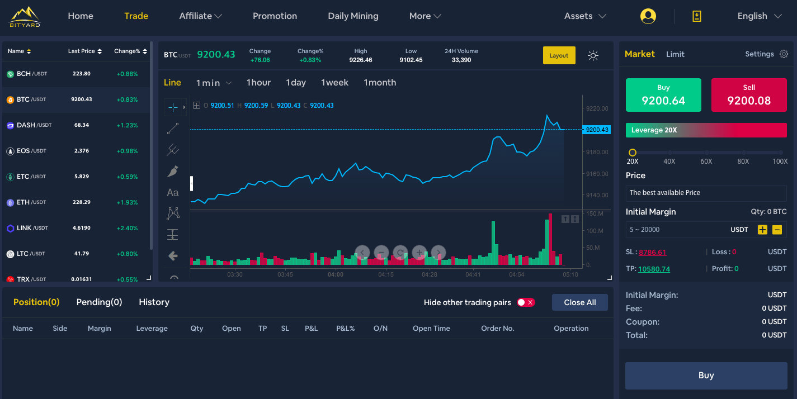Click the chart scroll-left round button
Image resolution: width=797 pixels, height=399 pixels.
pyautogui.click(x=362, y=253)
